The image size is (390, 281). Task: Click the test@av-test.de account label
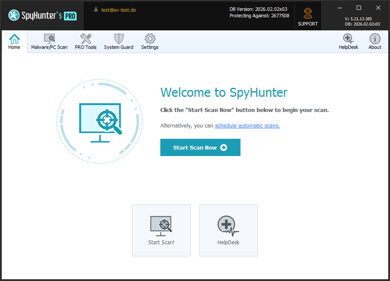(118, 10)
